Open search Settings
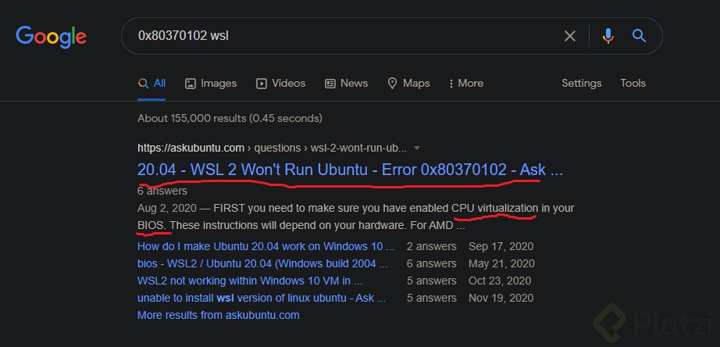The width and height of the screenshot is (720, 347). pyautogui.click(x=581, y=83)
